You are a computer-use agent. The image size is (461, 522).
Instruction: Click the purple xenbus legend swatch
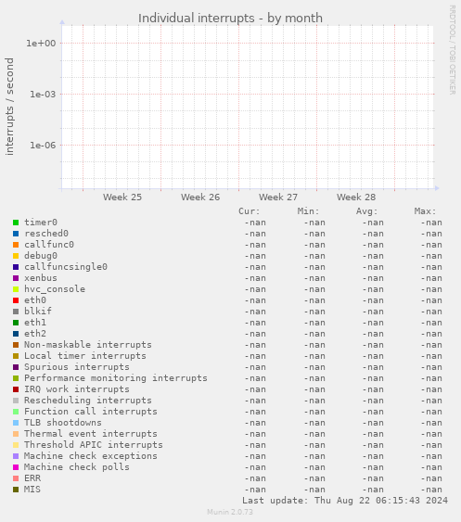[x=16, y=278]
